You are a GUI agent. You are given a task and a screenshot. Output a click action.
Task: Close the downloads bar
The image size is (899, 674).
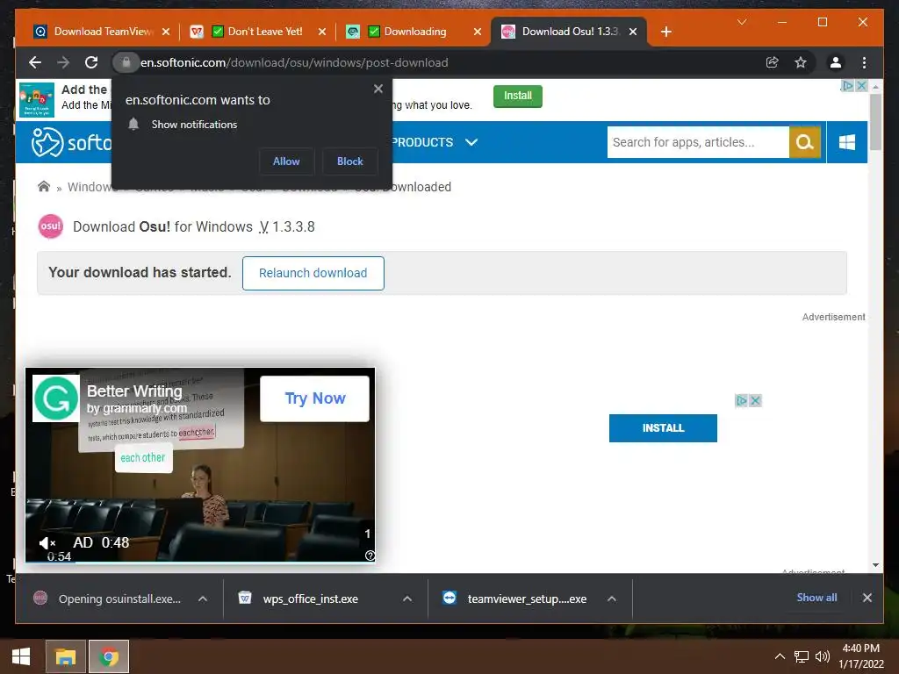[867, 597]
